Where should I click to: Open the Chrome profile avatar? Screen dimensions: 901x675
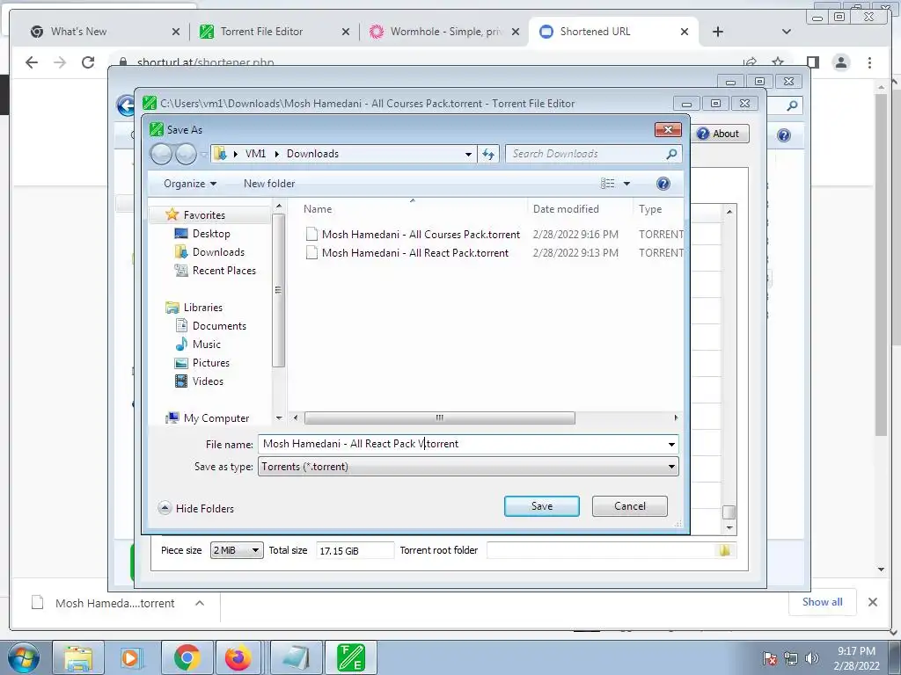click(x=841, y=62)
